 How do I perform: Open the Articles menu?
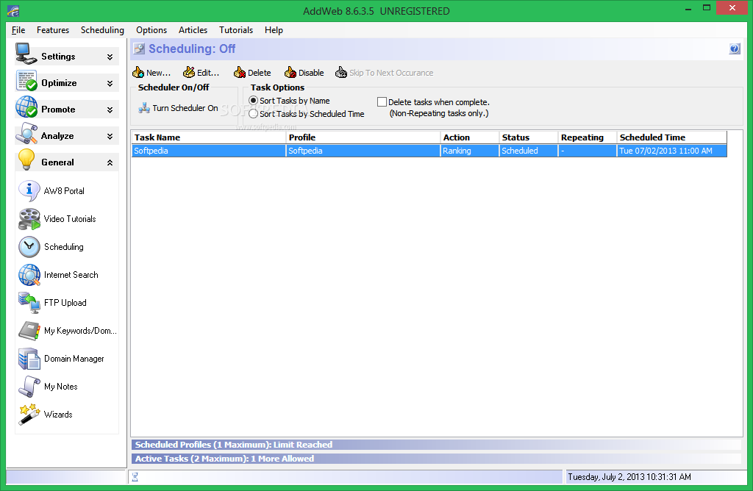(193, 29)
